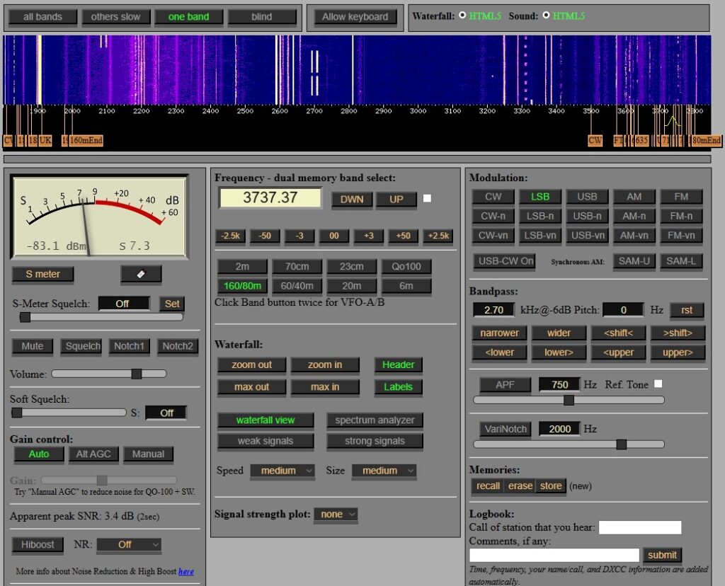
Task: Click the APF pitch slider
Action: [x=569, y=399]
